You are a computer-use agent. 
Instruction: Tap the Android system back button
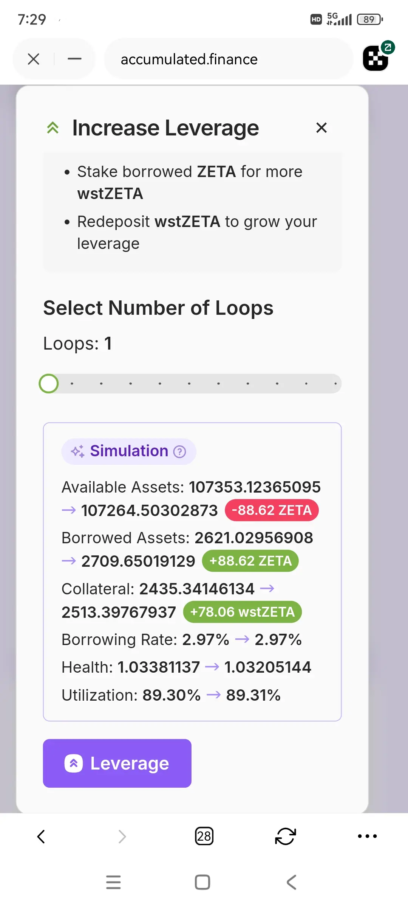291,882
